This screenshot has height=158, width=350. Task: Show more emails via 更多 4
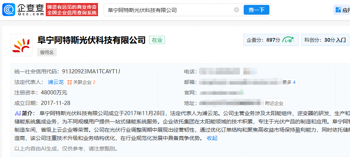289,82
